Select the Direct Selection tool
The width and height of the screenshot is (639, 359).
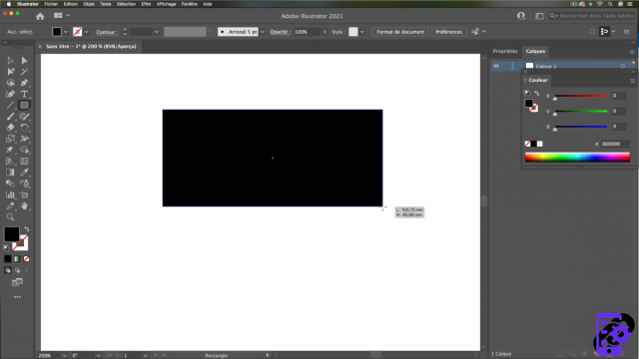click(x=24, y=61)
